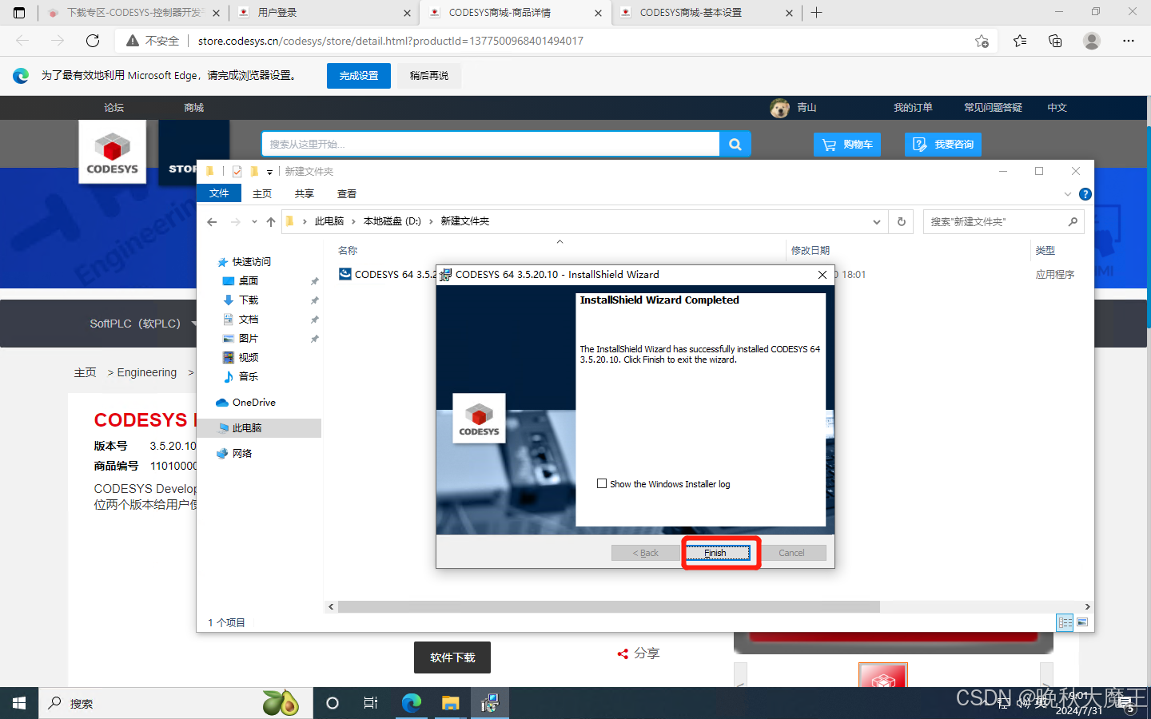Viewport: 1151px width, 719px height.
Task: Switch Explorer to large icons view
Action: (1082, 622)
